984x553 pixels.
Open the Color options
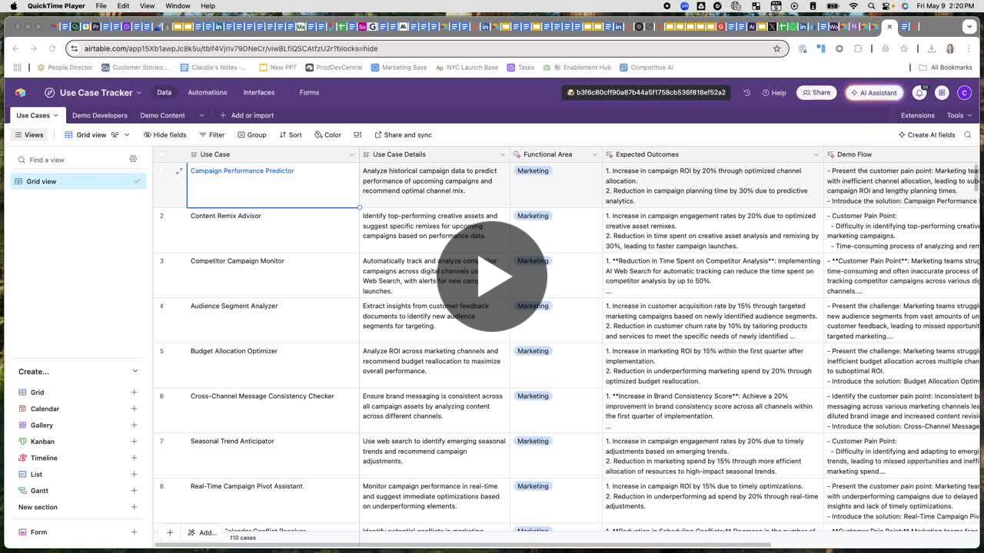click(x=327, y=134)
